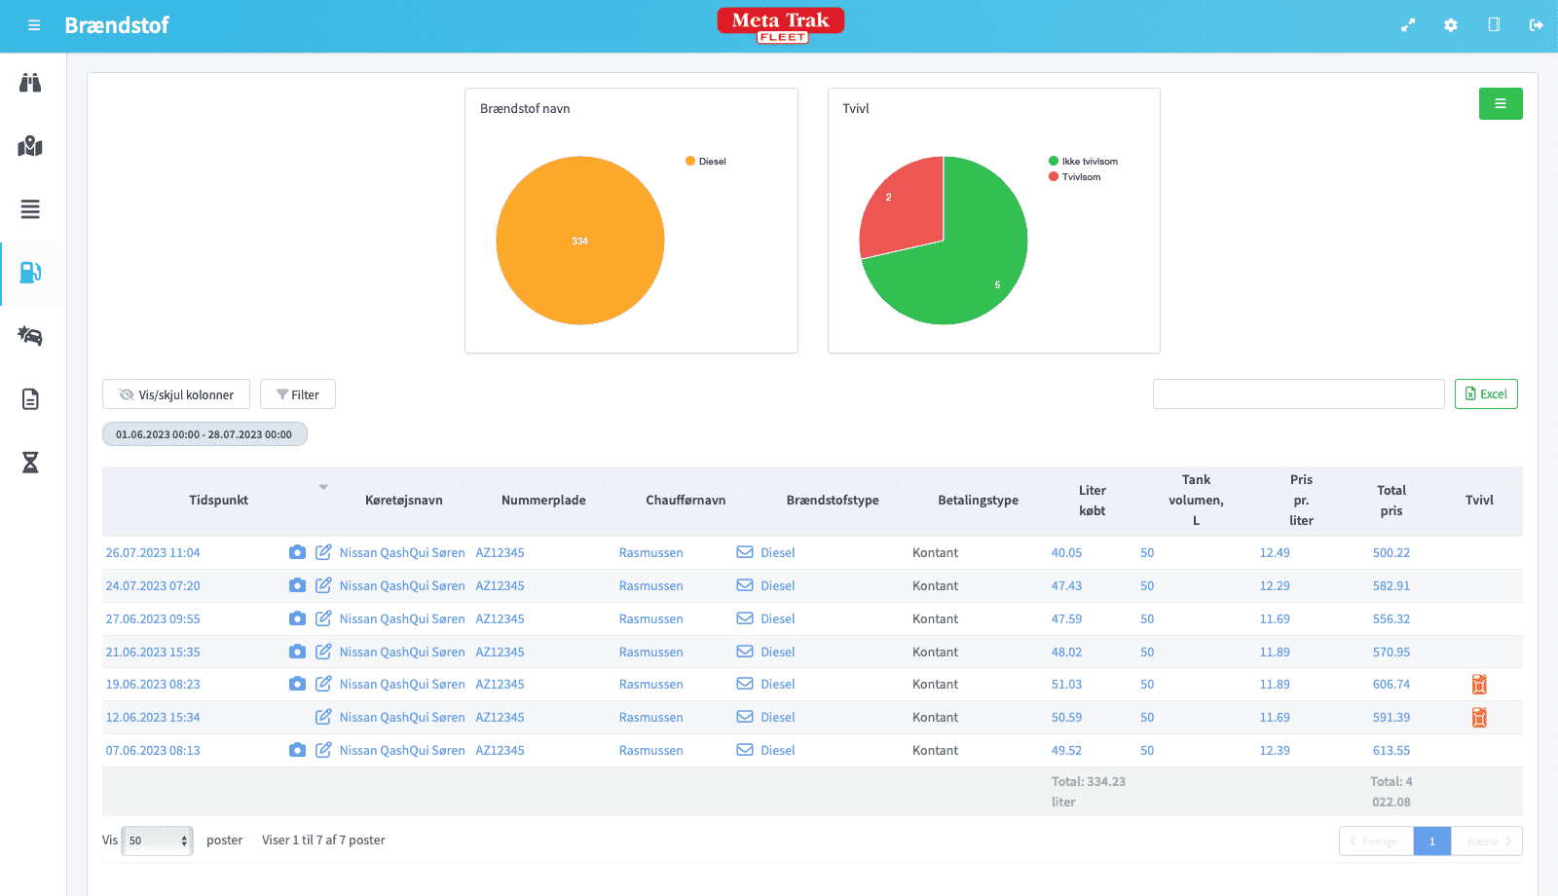Open the posts-per-page dropdown showing 50
1558x896 pixels.
coord(157,840)
